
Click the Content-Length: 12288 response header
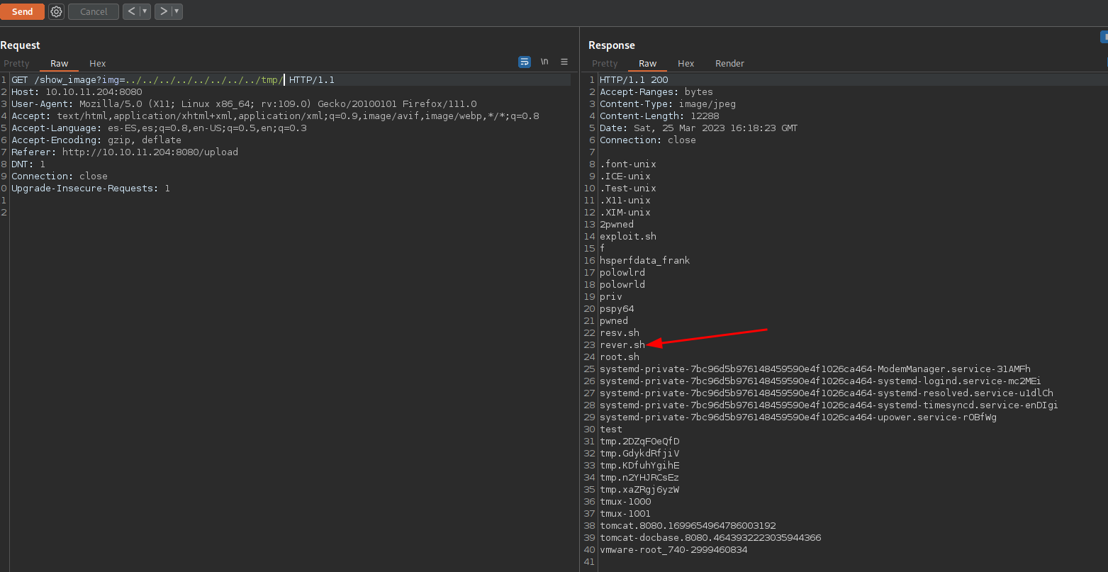click(x=659, y=116)
